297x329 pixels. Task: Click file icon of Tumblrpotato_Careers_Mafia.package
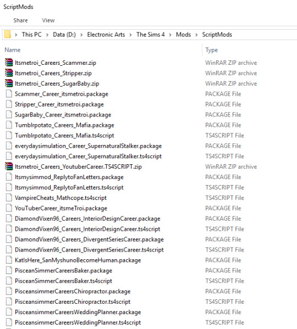tap(9, 125)
